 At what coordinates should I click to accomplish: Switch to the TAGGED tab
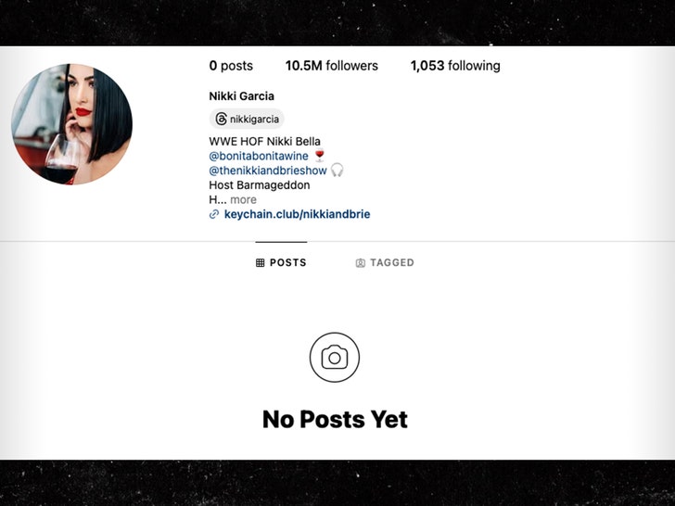pos(385,263)
